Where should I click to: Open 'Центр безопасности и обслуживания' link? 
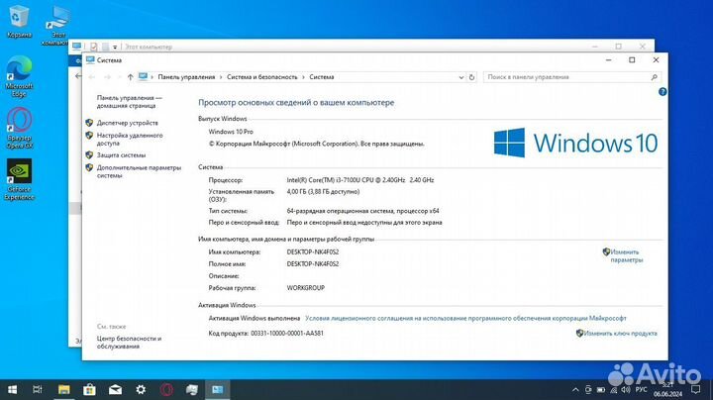tap(129, 343)
